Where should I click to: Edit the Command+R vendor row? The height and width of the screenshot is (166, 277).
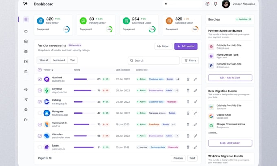click(195, 125)
